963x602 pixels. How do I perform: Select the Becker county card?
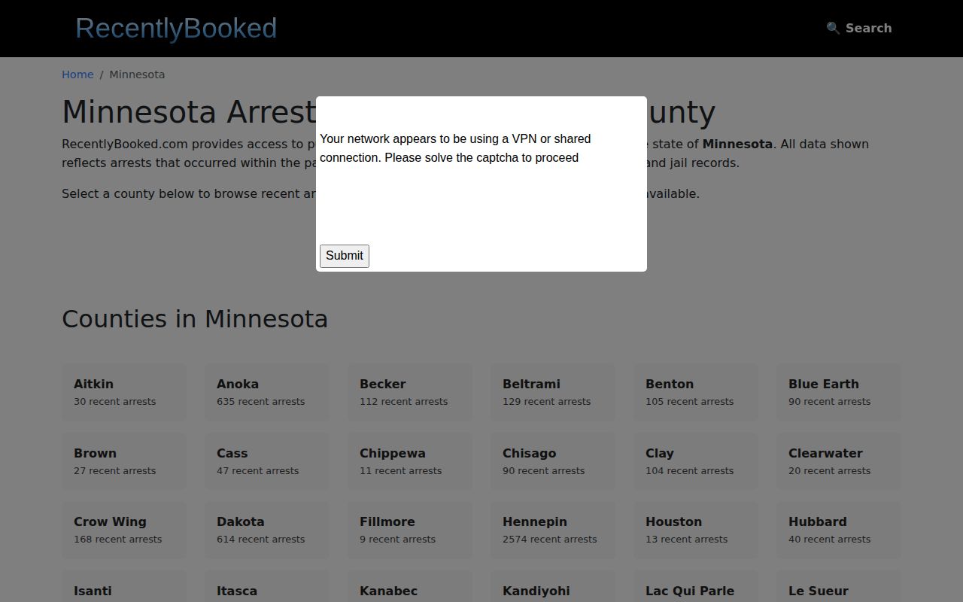[410, 391]
